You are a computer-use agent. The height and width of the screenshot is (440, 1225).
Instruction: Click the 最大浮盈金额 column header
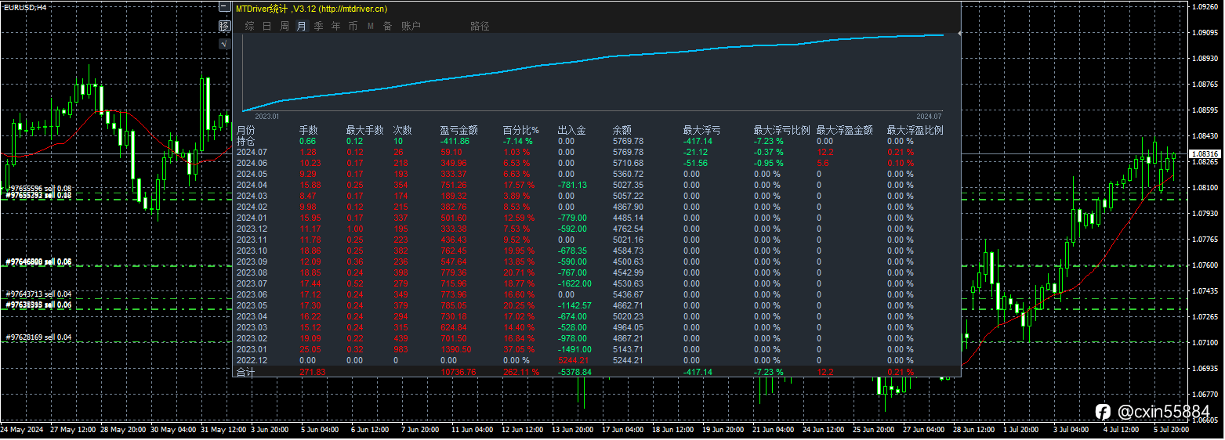(845, 131)
